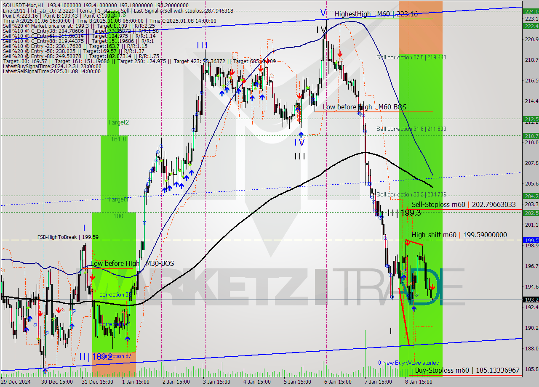Screen dimensions: 539x387
Task: Click the 'Sell %10 @ C_Entry88: 219.44375' line
Action: 78,41
